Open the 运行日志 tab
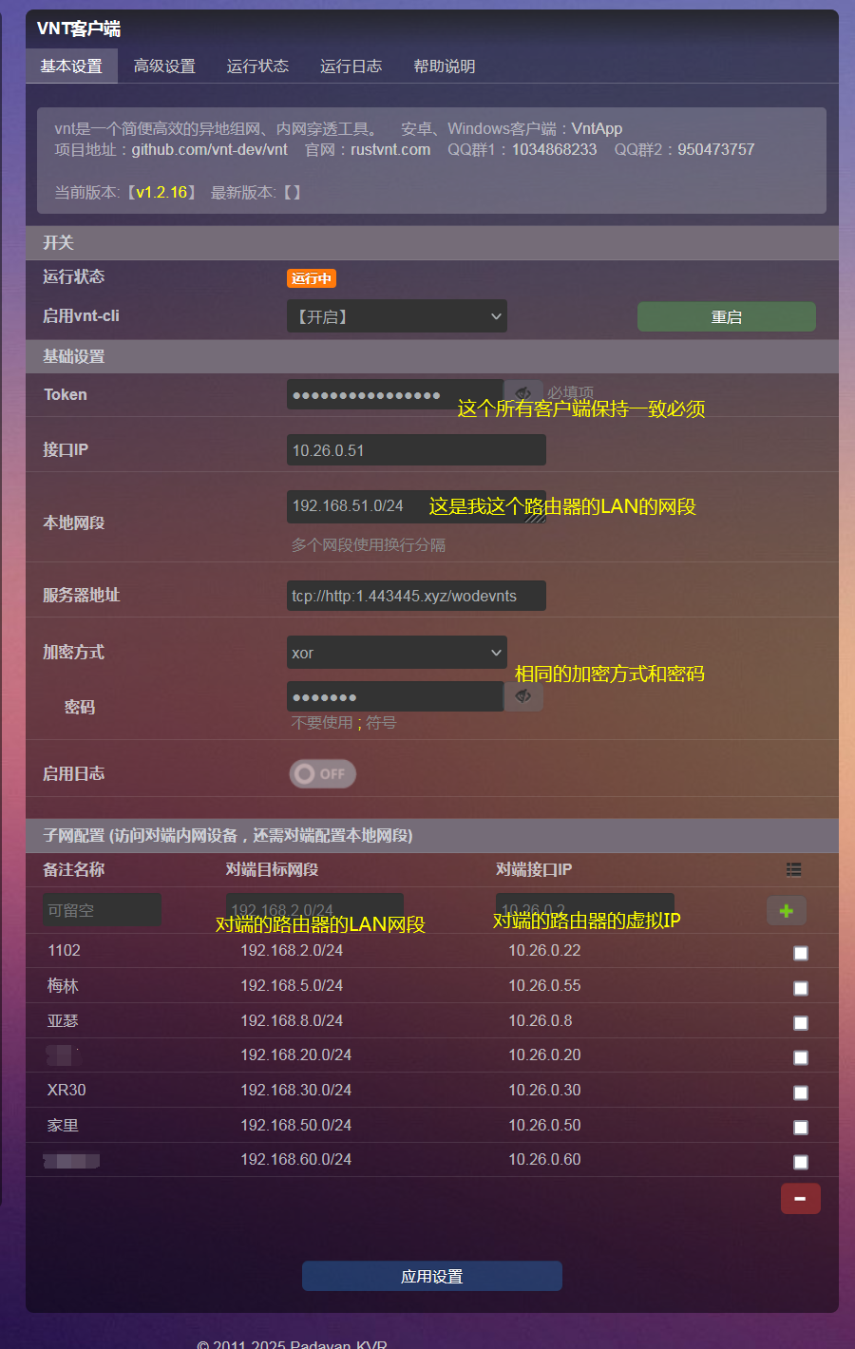 coord(351,66)
